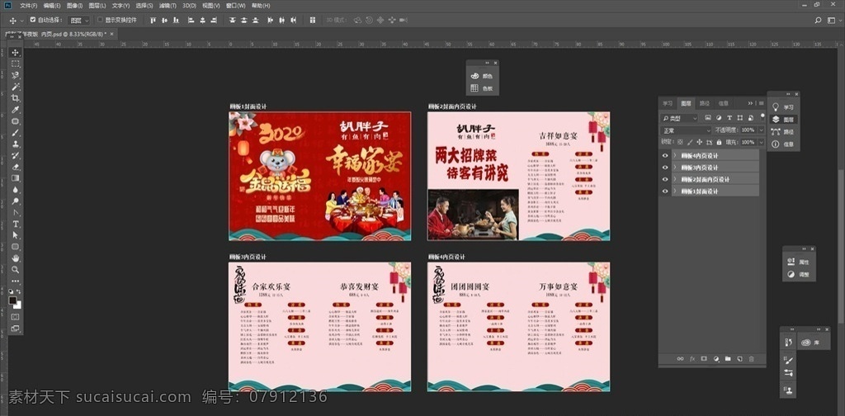The height and width of the screenshot is (416, 845).
Task: Filter for pixel layers icon
Action: [707, 117]
